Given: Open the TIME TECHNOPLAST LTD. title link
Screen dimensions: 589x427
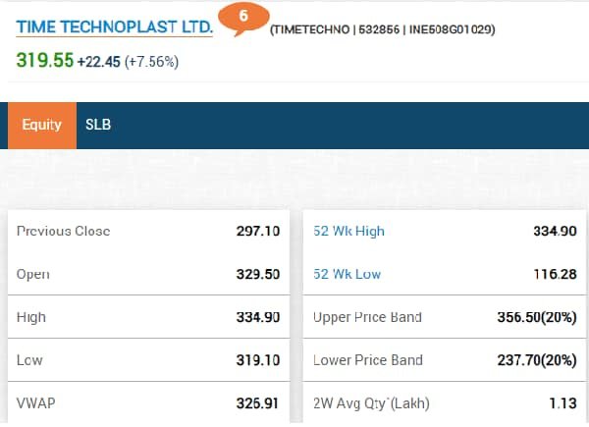Looking at the screenshot, I should pyautogui.click(x=115, y=27).
